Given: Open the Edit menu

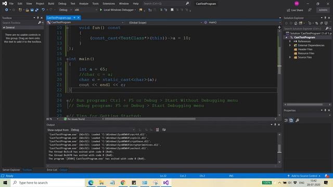Looking at the screenshot, I should [x=20, y=4].
